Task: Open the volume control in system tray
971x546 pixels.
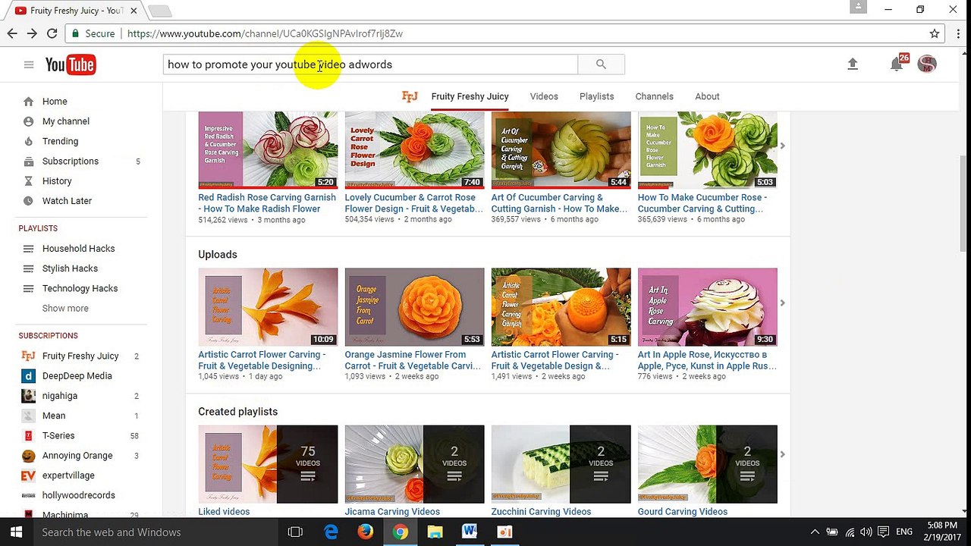Action: [866, 532]
